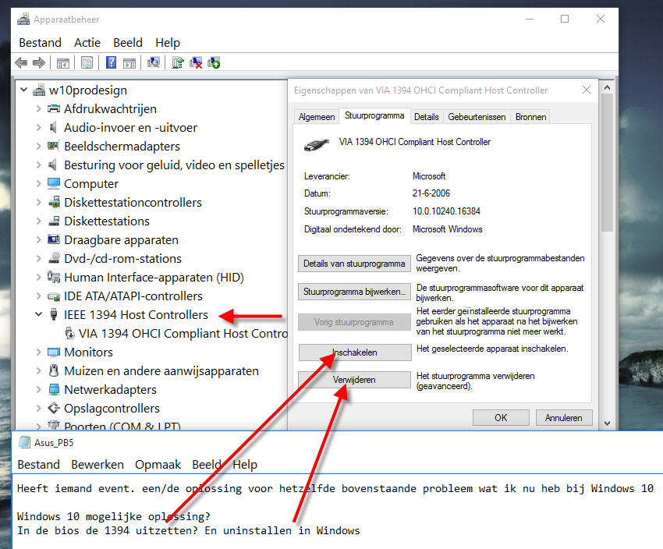Screen dimensions: 663x549
Task: Click the Muizen mouse icon
Action: tap(54, 370)
